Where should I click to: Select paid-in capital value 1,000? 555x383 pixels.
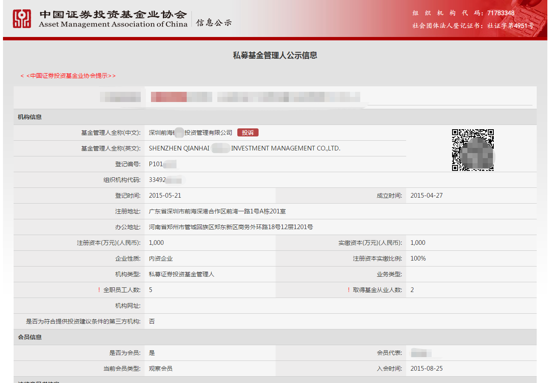[418, 243]
